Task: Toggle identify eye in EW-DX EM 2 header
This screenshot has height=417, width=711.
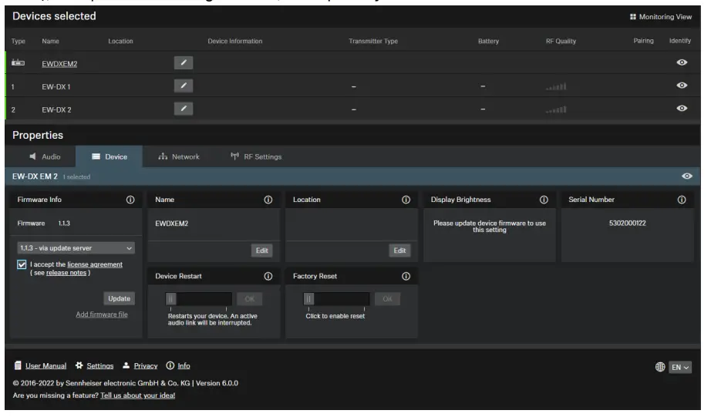Action: [687, 177]
